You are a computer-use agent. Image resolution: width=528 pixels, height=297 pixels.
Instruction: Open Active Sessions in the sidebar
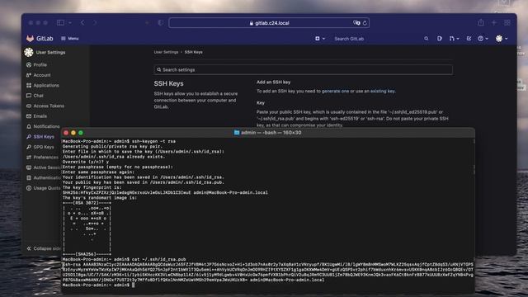coord(44,167)
